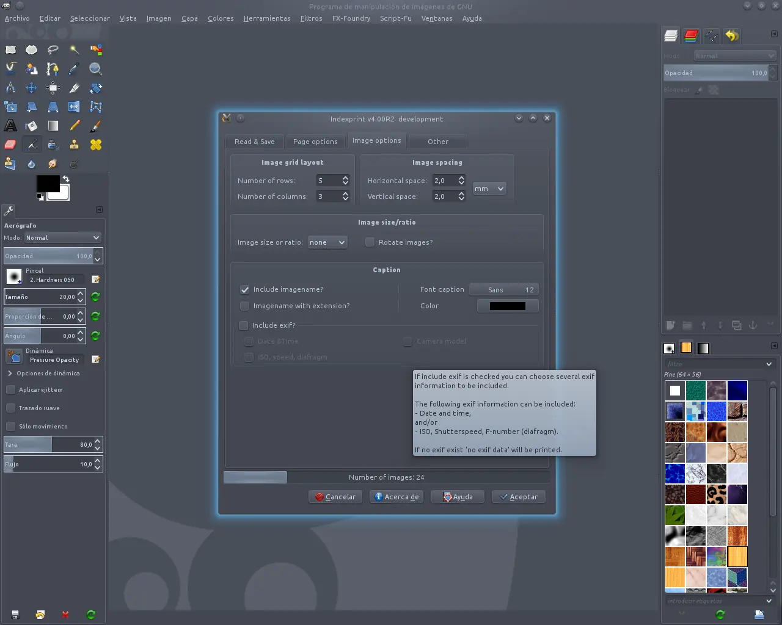Image resolution: width=782 pixels, height=625 pixels.
Task: Open the mm units dropdown
Action: coord(489,189)
